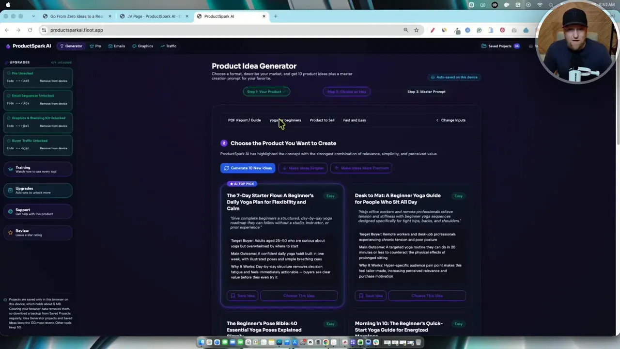Click Make Ideas Simpler button
Image resolution: width=620 pixels, height=349 pixels.
[x=303, y=168]
